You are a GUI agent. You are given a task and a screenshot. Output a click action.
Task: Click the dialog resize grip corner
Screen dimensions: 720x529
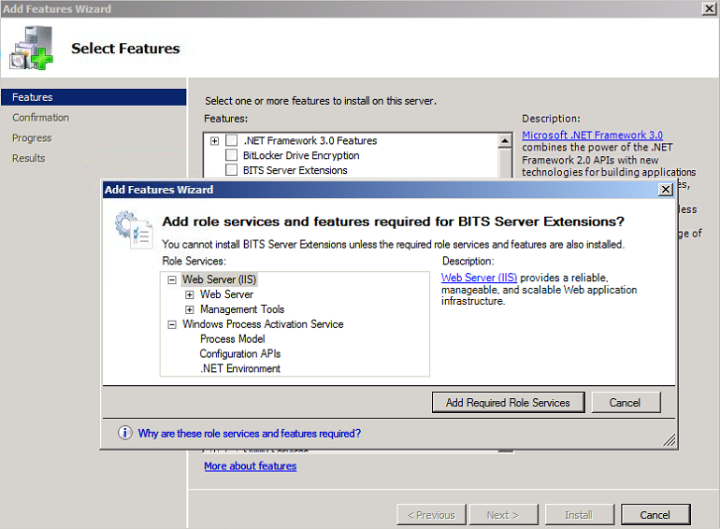point(669,440)
